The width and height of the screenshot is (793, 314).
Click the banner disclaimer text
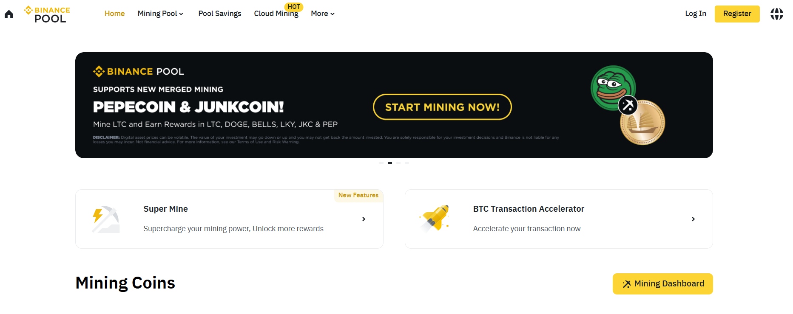click(x=326, y=140)
